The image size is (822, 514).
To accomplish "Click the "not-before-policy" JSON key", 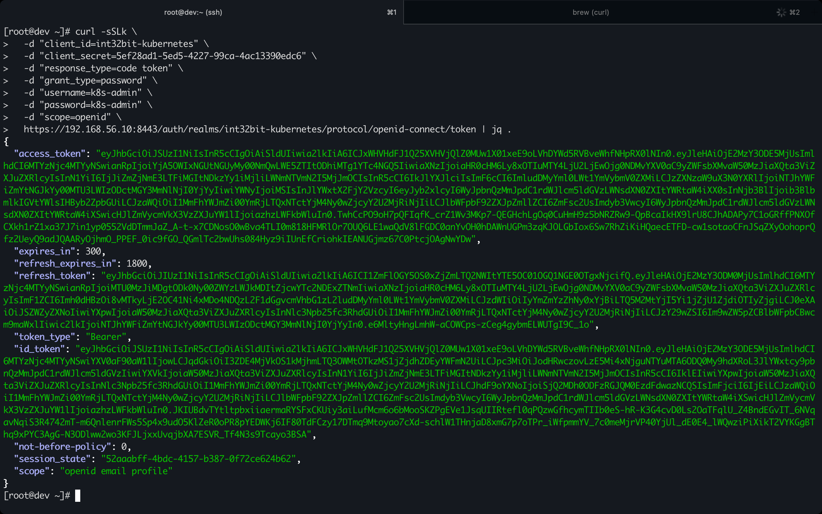I will (x=63, y=447).
